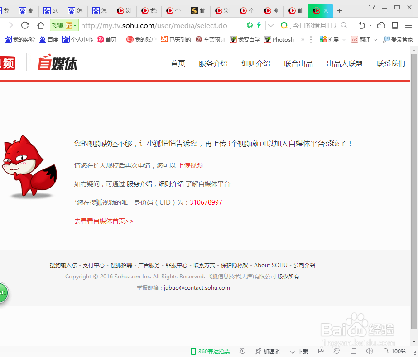
Task: Switch to the tab labeled 搜
Action: tap(271, 11)
